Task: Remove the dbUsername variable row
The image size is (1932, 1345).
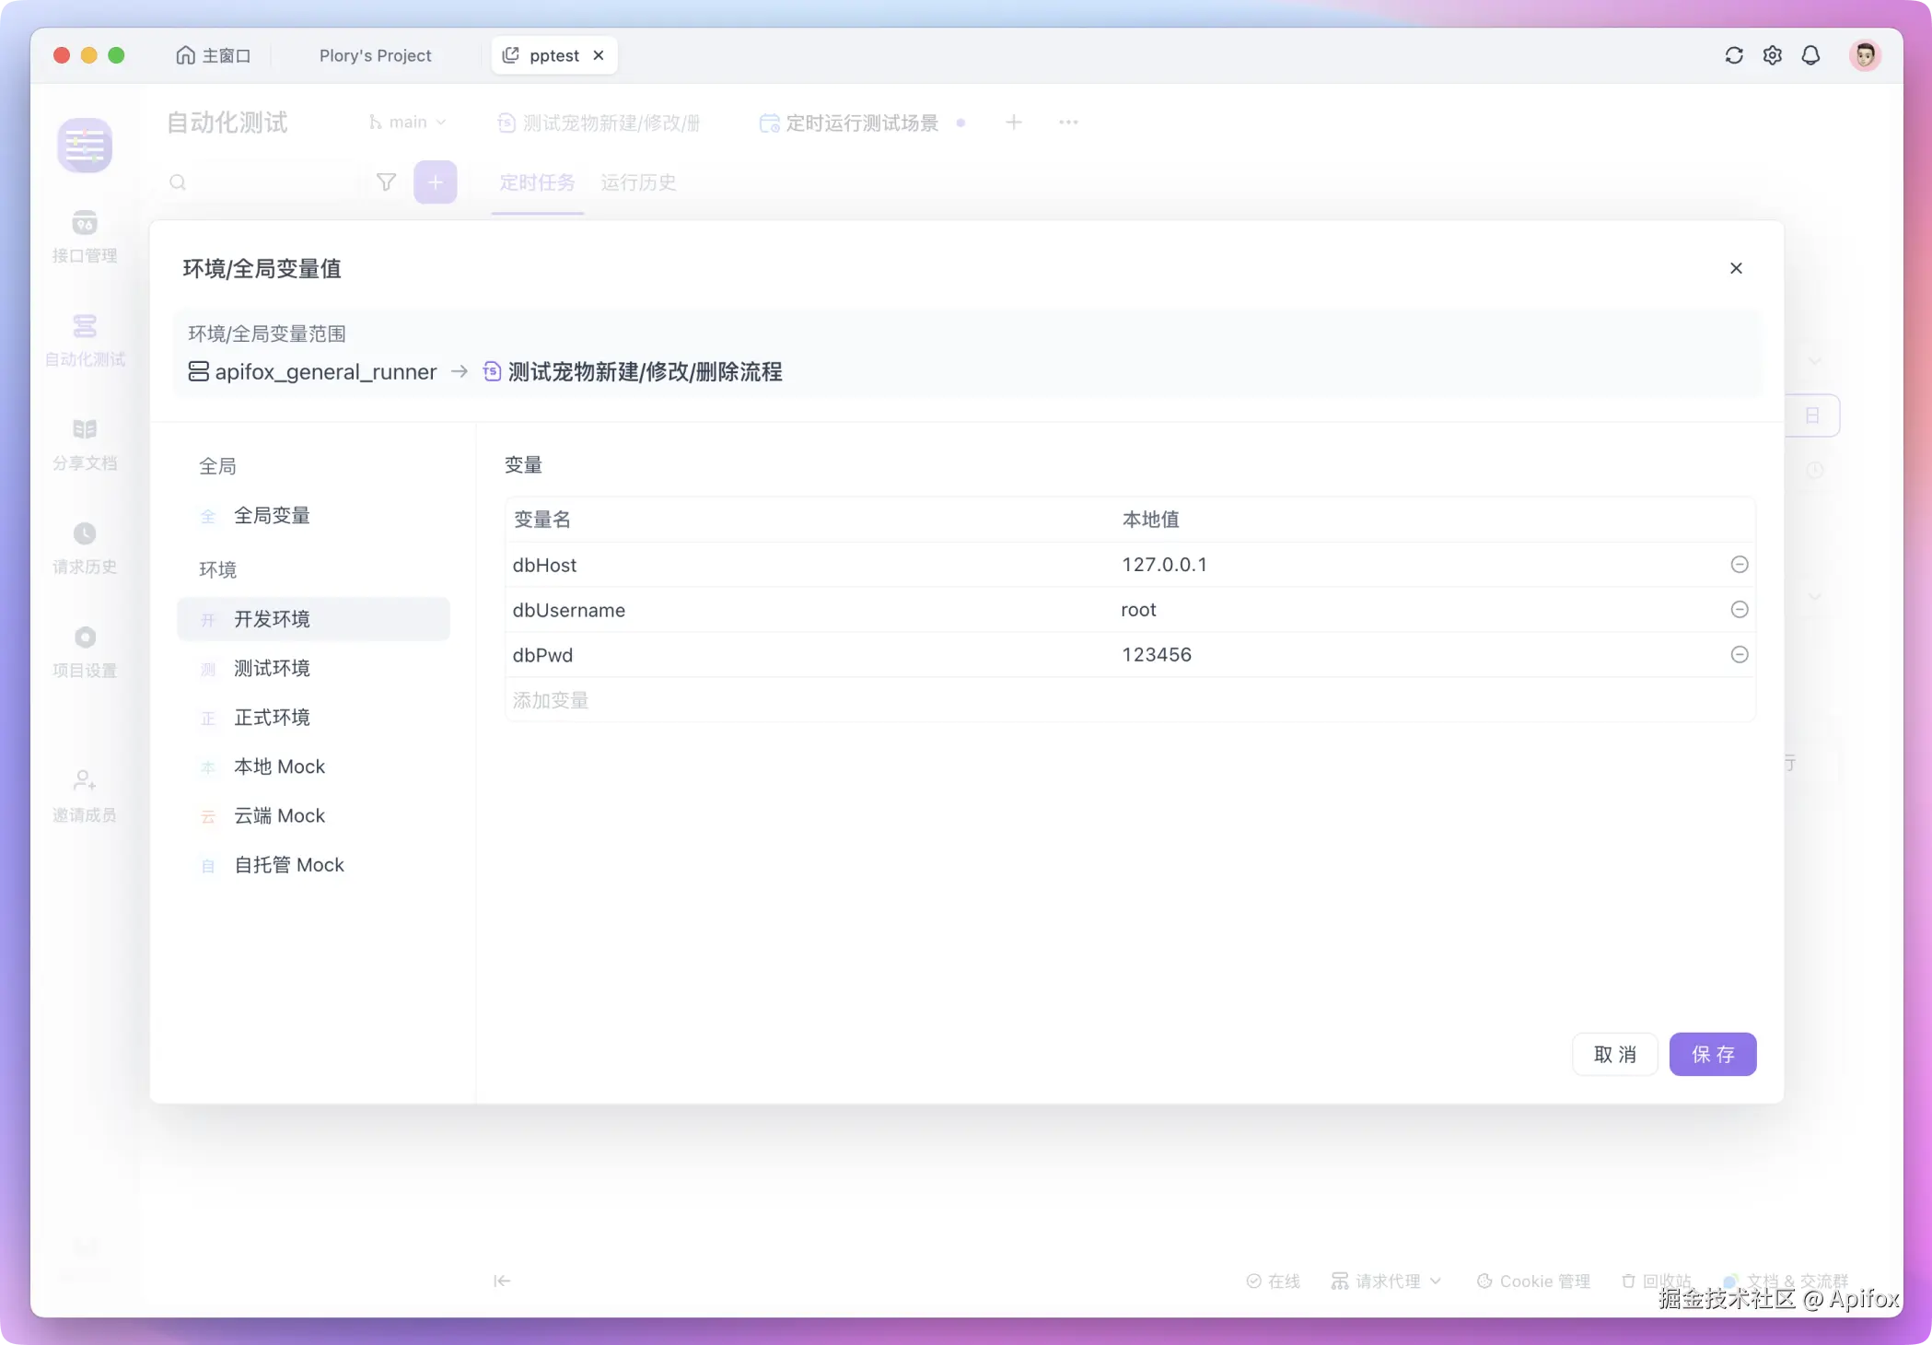Action: 1740,610
